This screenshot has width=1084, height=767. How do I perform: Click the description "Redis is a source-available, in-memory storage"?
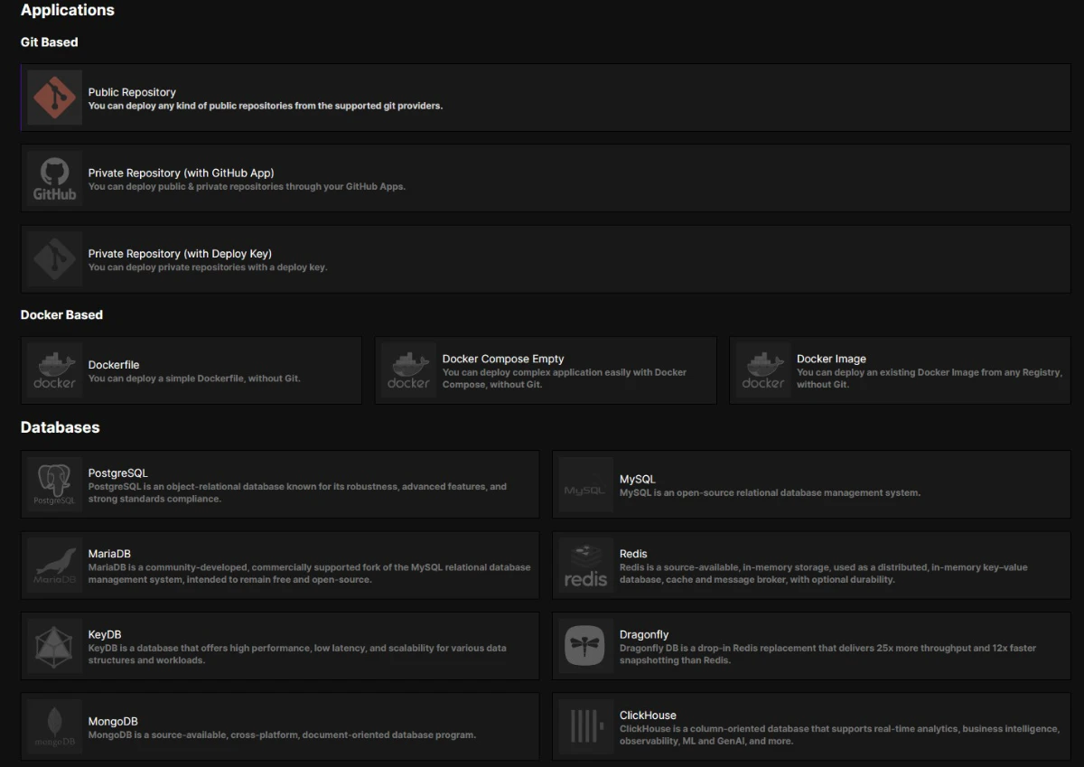(x=824, y=574)
